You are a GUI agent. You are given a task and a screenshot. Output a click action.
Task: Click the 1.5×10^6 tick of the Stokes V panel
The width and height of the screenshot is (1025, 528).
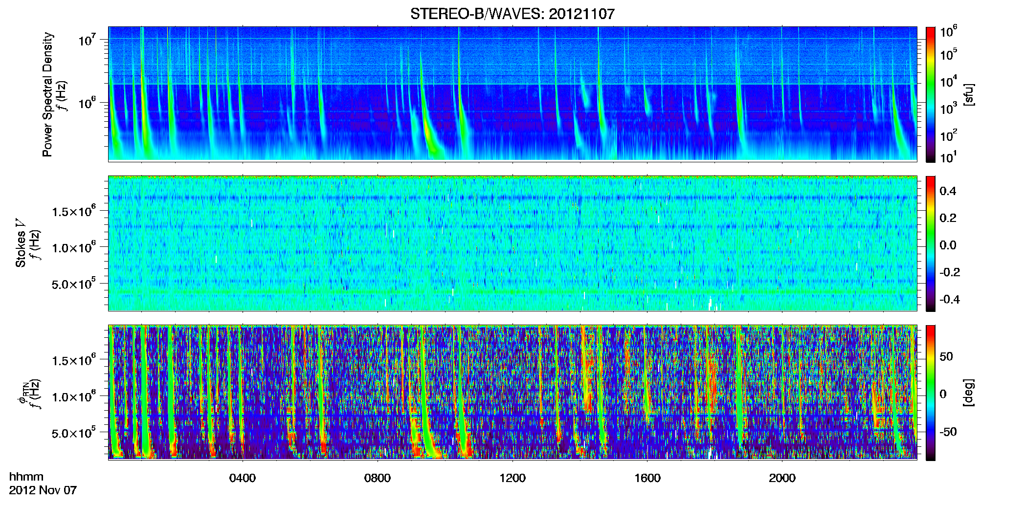(x=74, y=211)
